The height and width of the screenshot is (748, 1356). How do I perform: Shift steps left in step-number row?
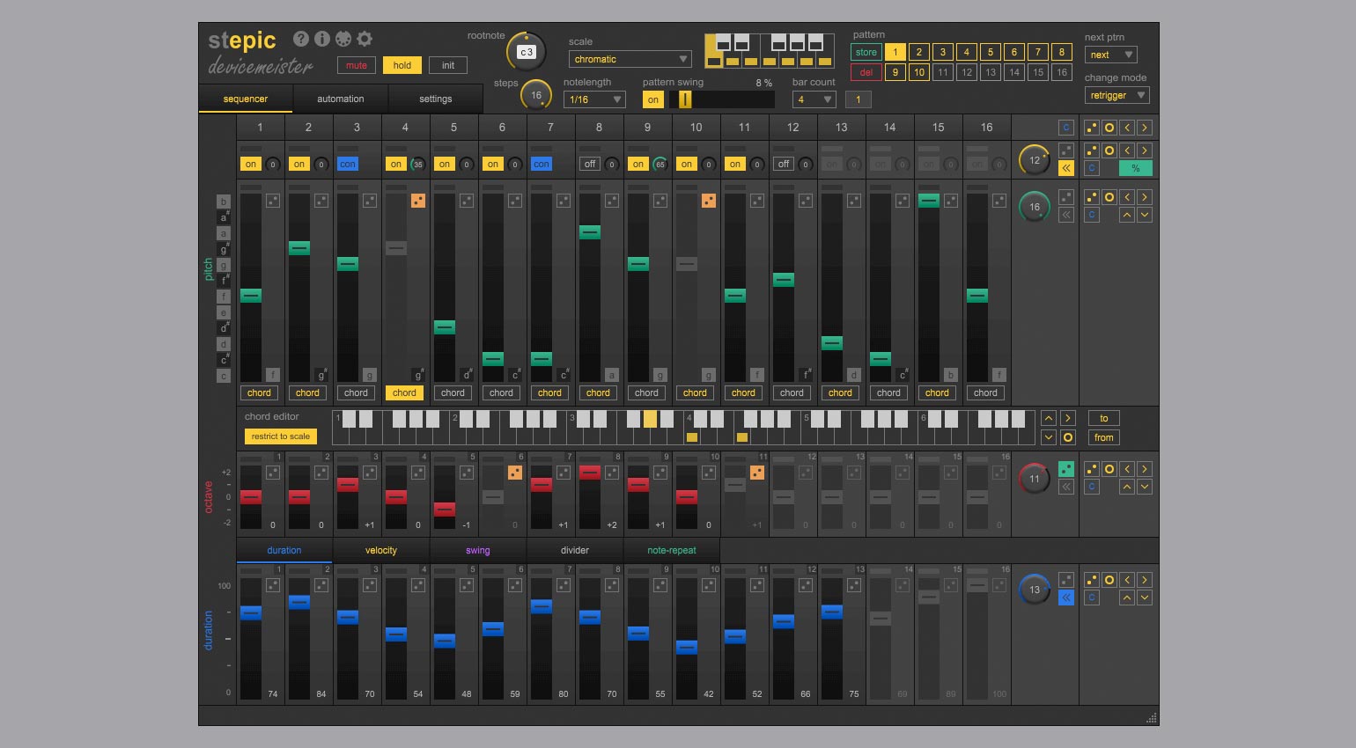pos(1127,128)
